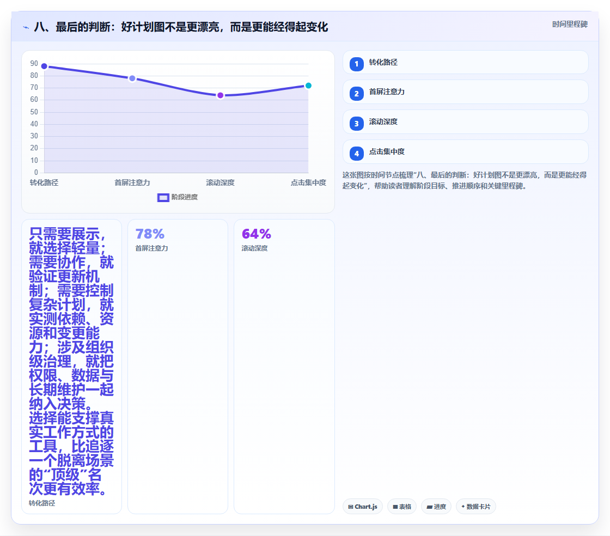Select the 转化路径 milestone row
Screen dimensions: 610x536
(465, 62)
